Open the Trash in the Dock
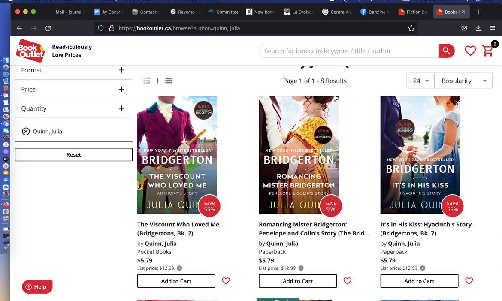Screen dimensions: 502x301 pos(6,250)
